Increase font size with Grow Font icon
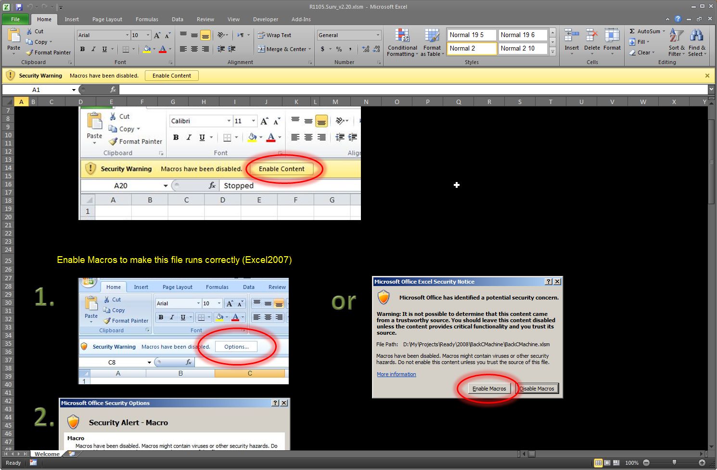The height and width of the screenshot is (470, 717). [x=157, y=35]
